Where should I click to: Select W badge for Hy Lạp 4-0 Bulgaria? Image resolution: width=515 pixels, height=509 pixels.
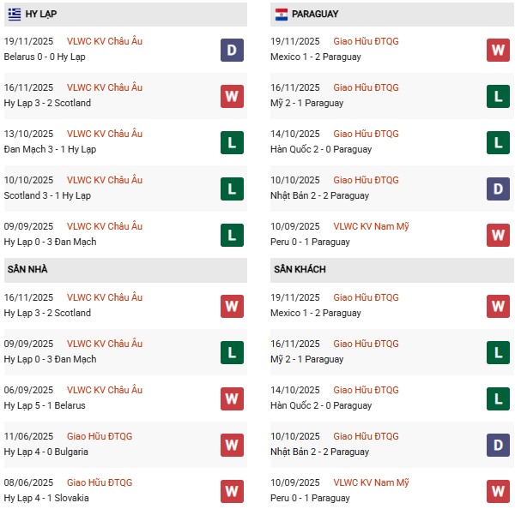coord(232,445)
